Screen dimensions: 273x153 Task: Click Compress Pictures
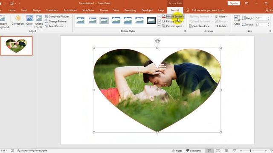(57, 17)
